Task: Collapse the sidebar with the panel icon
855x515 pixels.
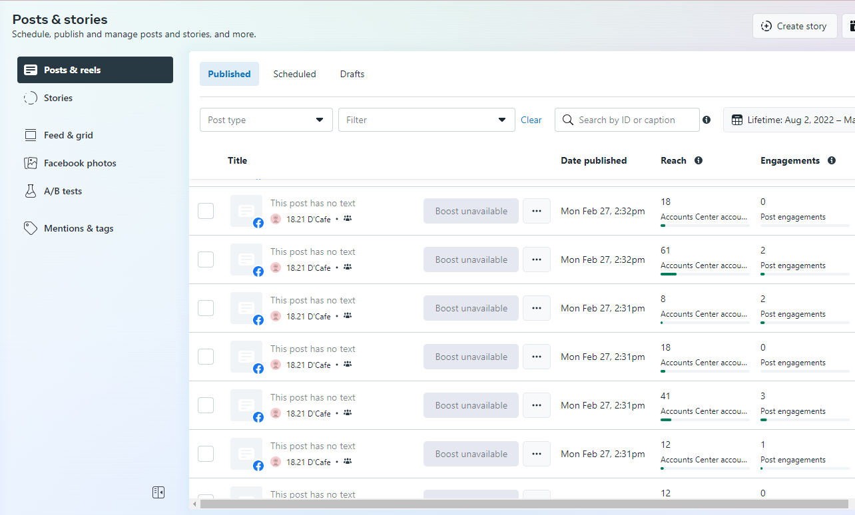Action: [158, 492]
